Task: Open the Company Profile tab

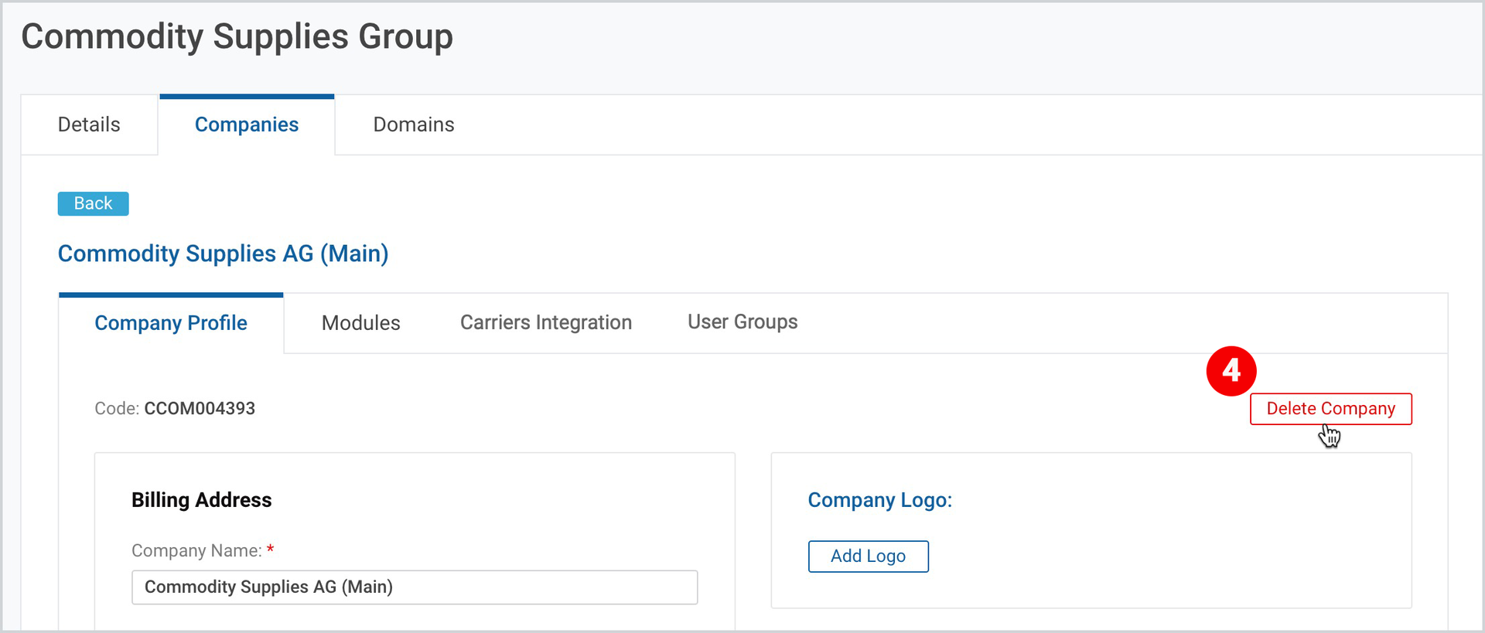Action: (171, 323)
